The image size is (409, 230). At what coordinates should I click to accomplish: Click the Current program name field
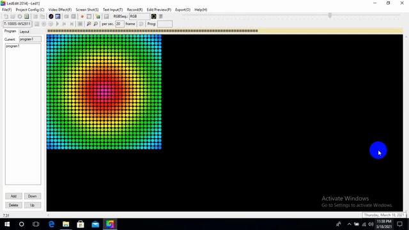30,39
